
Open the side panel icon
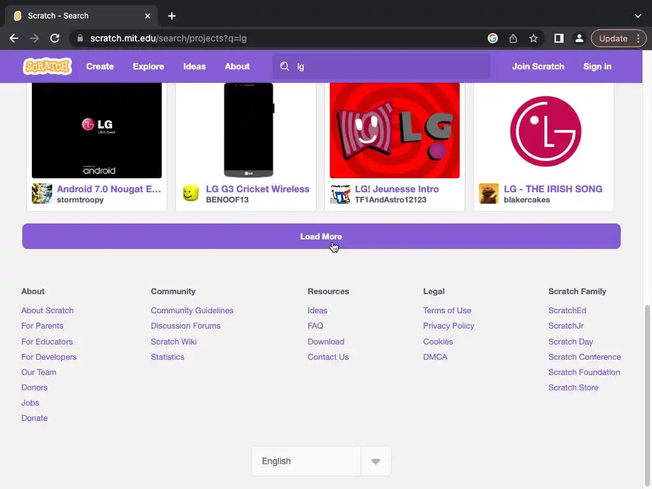pos(559,38)
